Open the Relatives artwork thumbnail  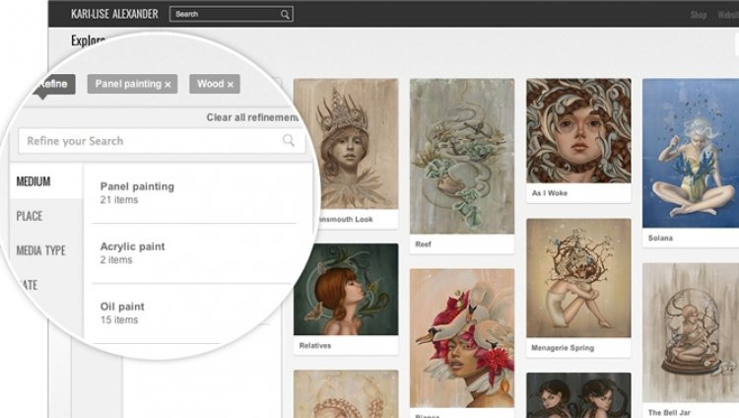tap(346, 289)
